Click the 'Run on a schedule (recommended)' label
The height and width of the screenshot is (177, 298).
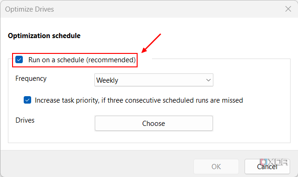[x=82, y=60]
